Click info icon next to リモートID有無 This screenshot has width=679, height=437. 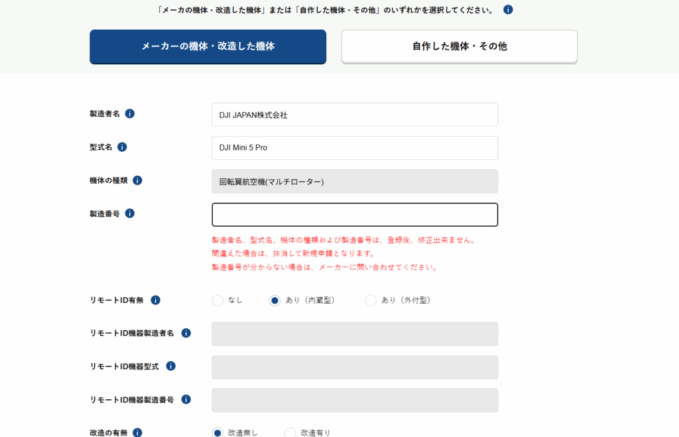click(x=155, y=300)
